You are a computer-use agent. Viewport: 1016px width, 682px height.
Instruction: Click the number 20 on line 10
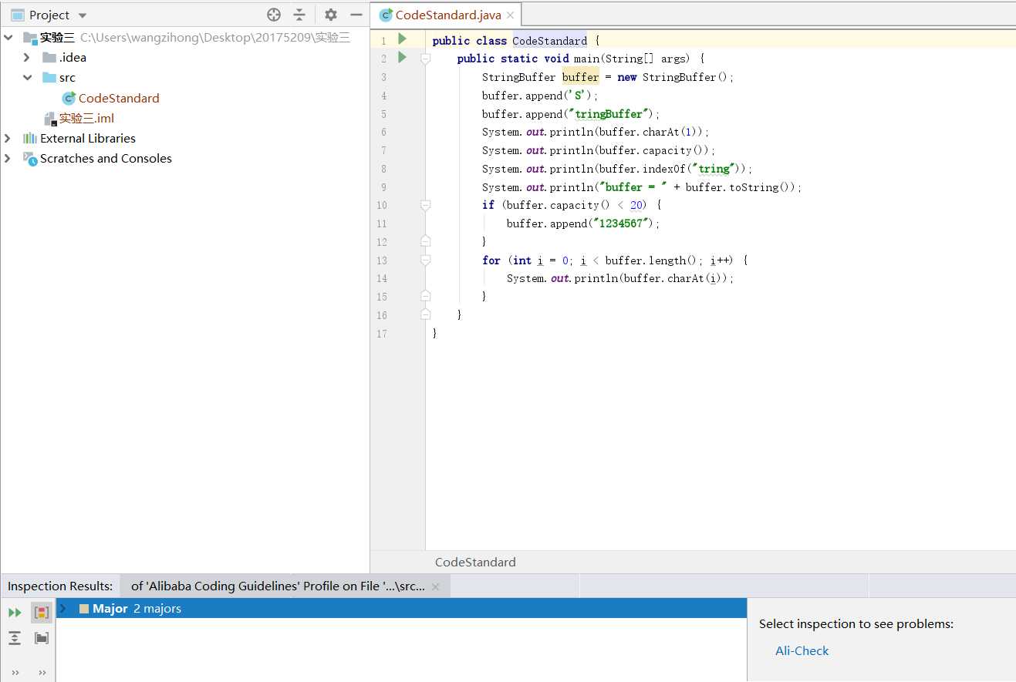[636, 205]
